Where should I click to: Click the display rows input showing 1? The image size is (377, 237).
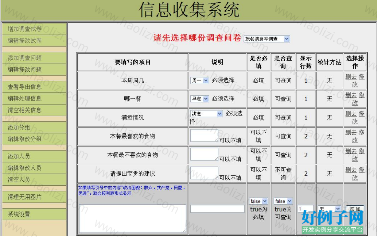pos(306,209)
